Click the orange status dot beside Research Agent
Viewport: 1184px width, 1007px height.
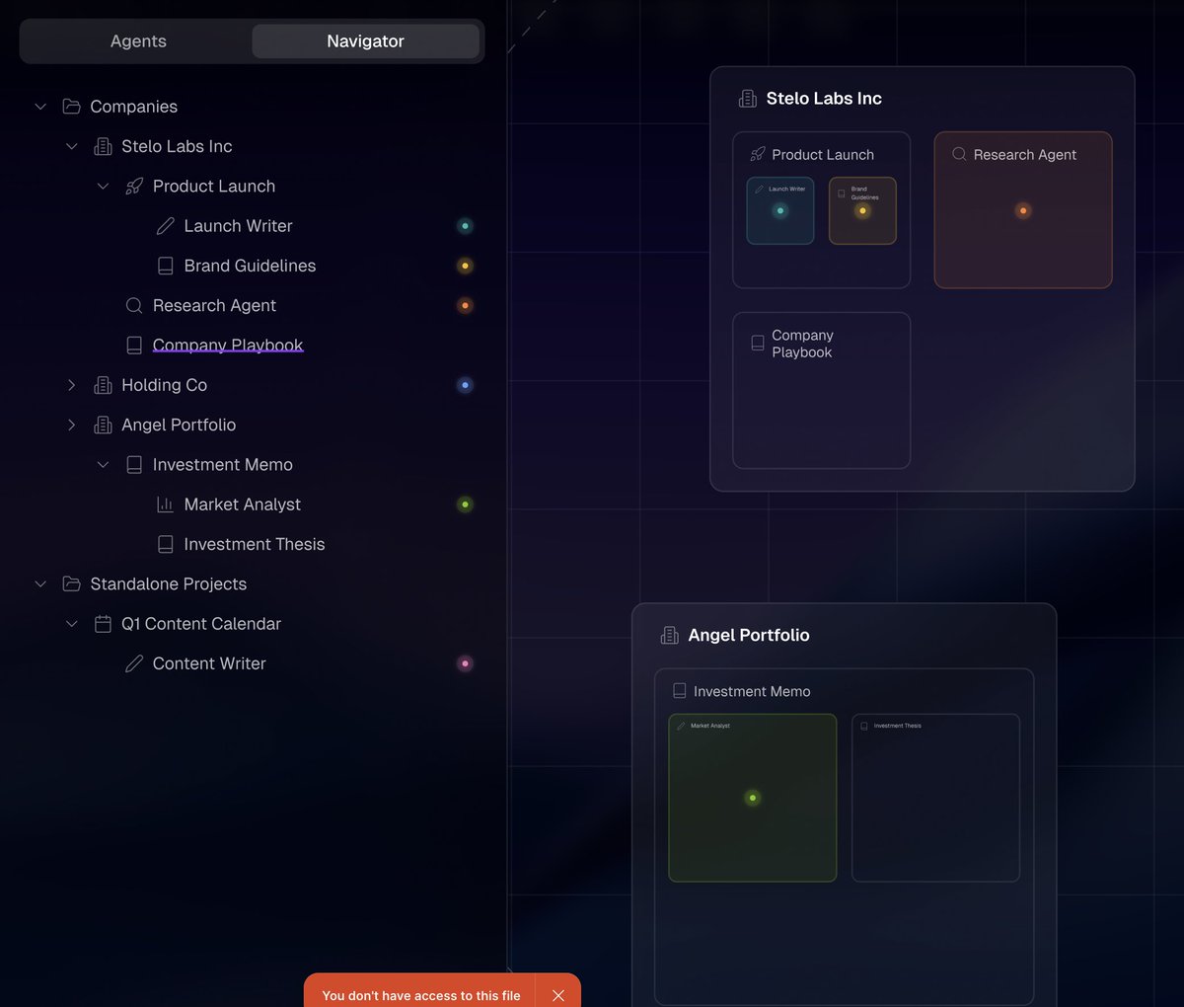pos(465,305)
